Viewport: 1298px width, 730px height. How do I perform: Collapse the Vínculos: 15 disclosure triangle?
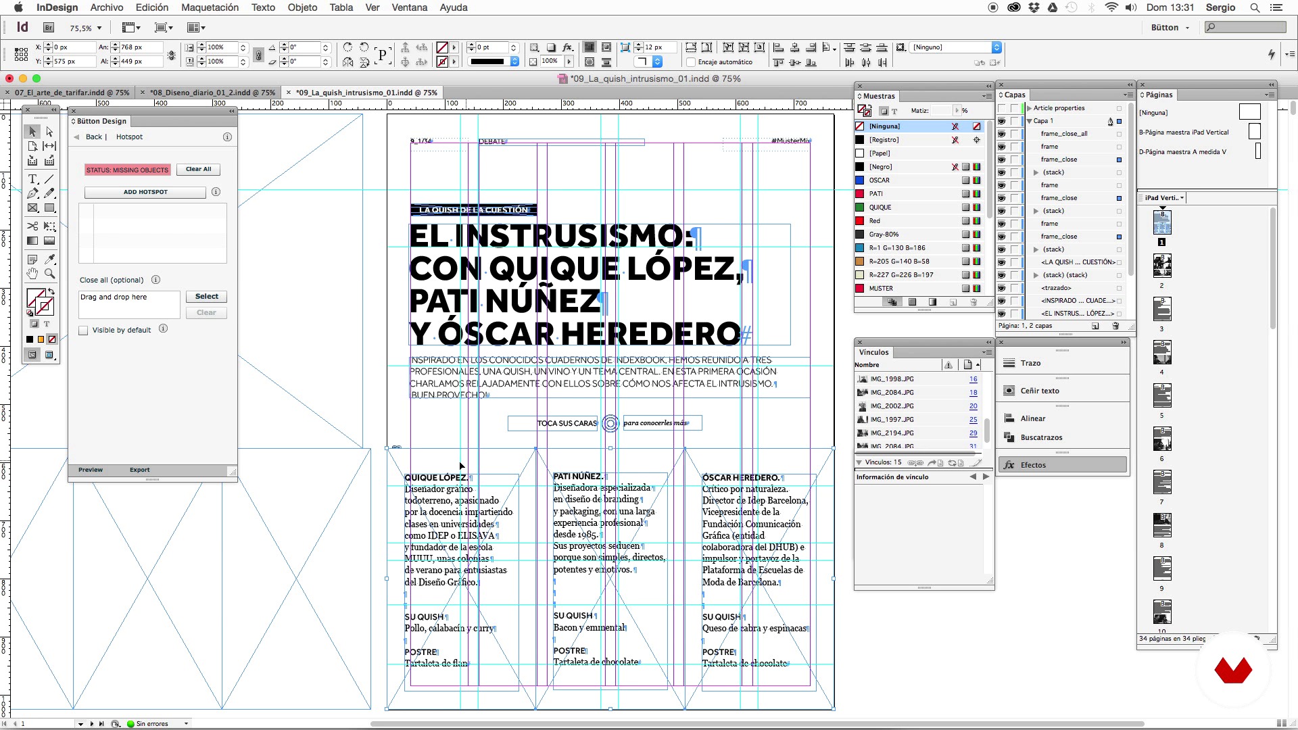pyautogui.click(x=859, y=462)
